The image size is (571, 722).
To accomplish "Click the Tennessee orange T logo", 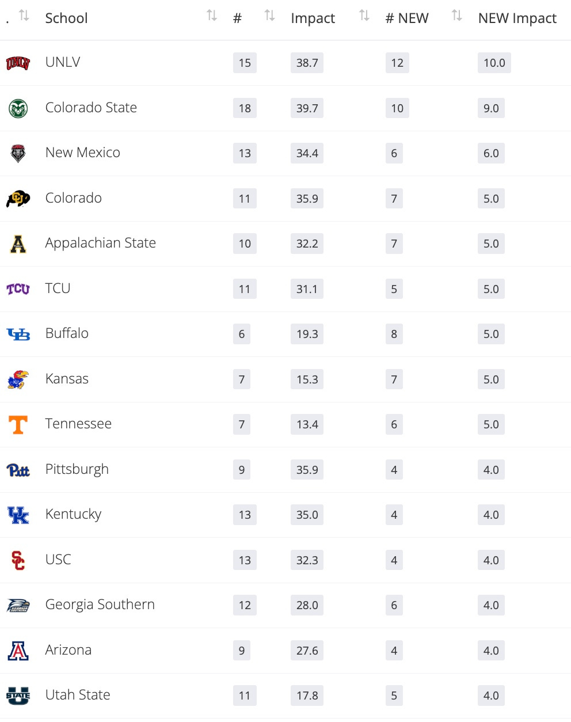I will click(18, 424).
